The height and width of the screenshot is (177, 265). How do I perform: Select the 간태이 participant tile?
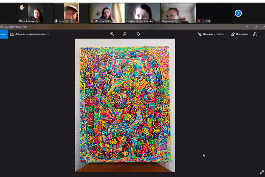214,13
